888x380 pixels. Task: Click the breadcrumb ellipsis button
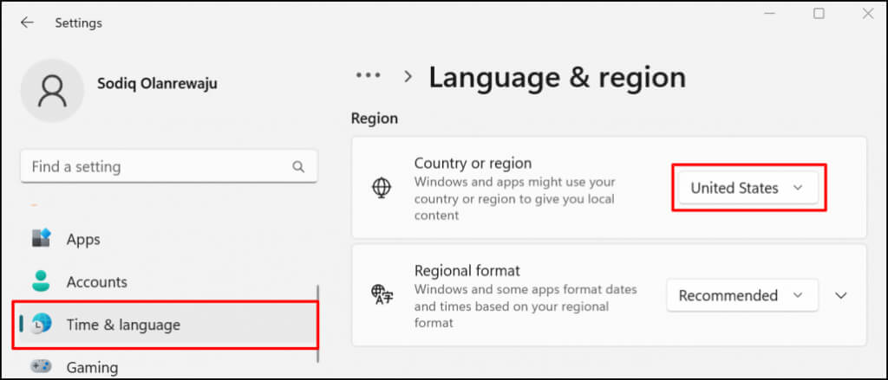368,76
